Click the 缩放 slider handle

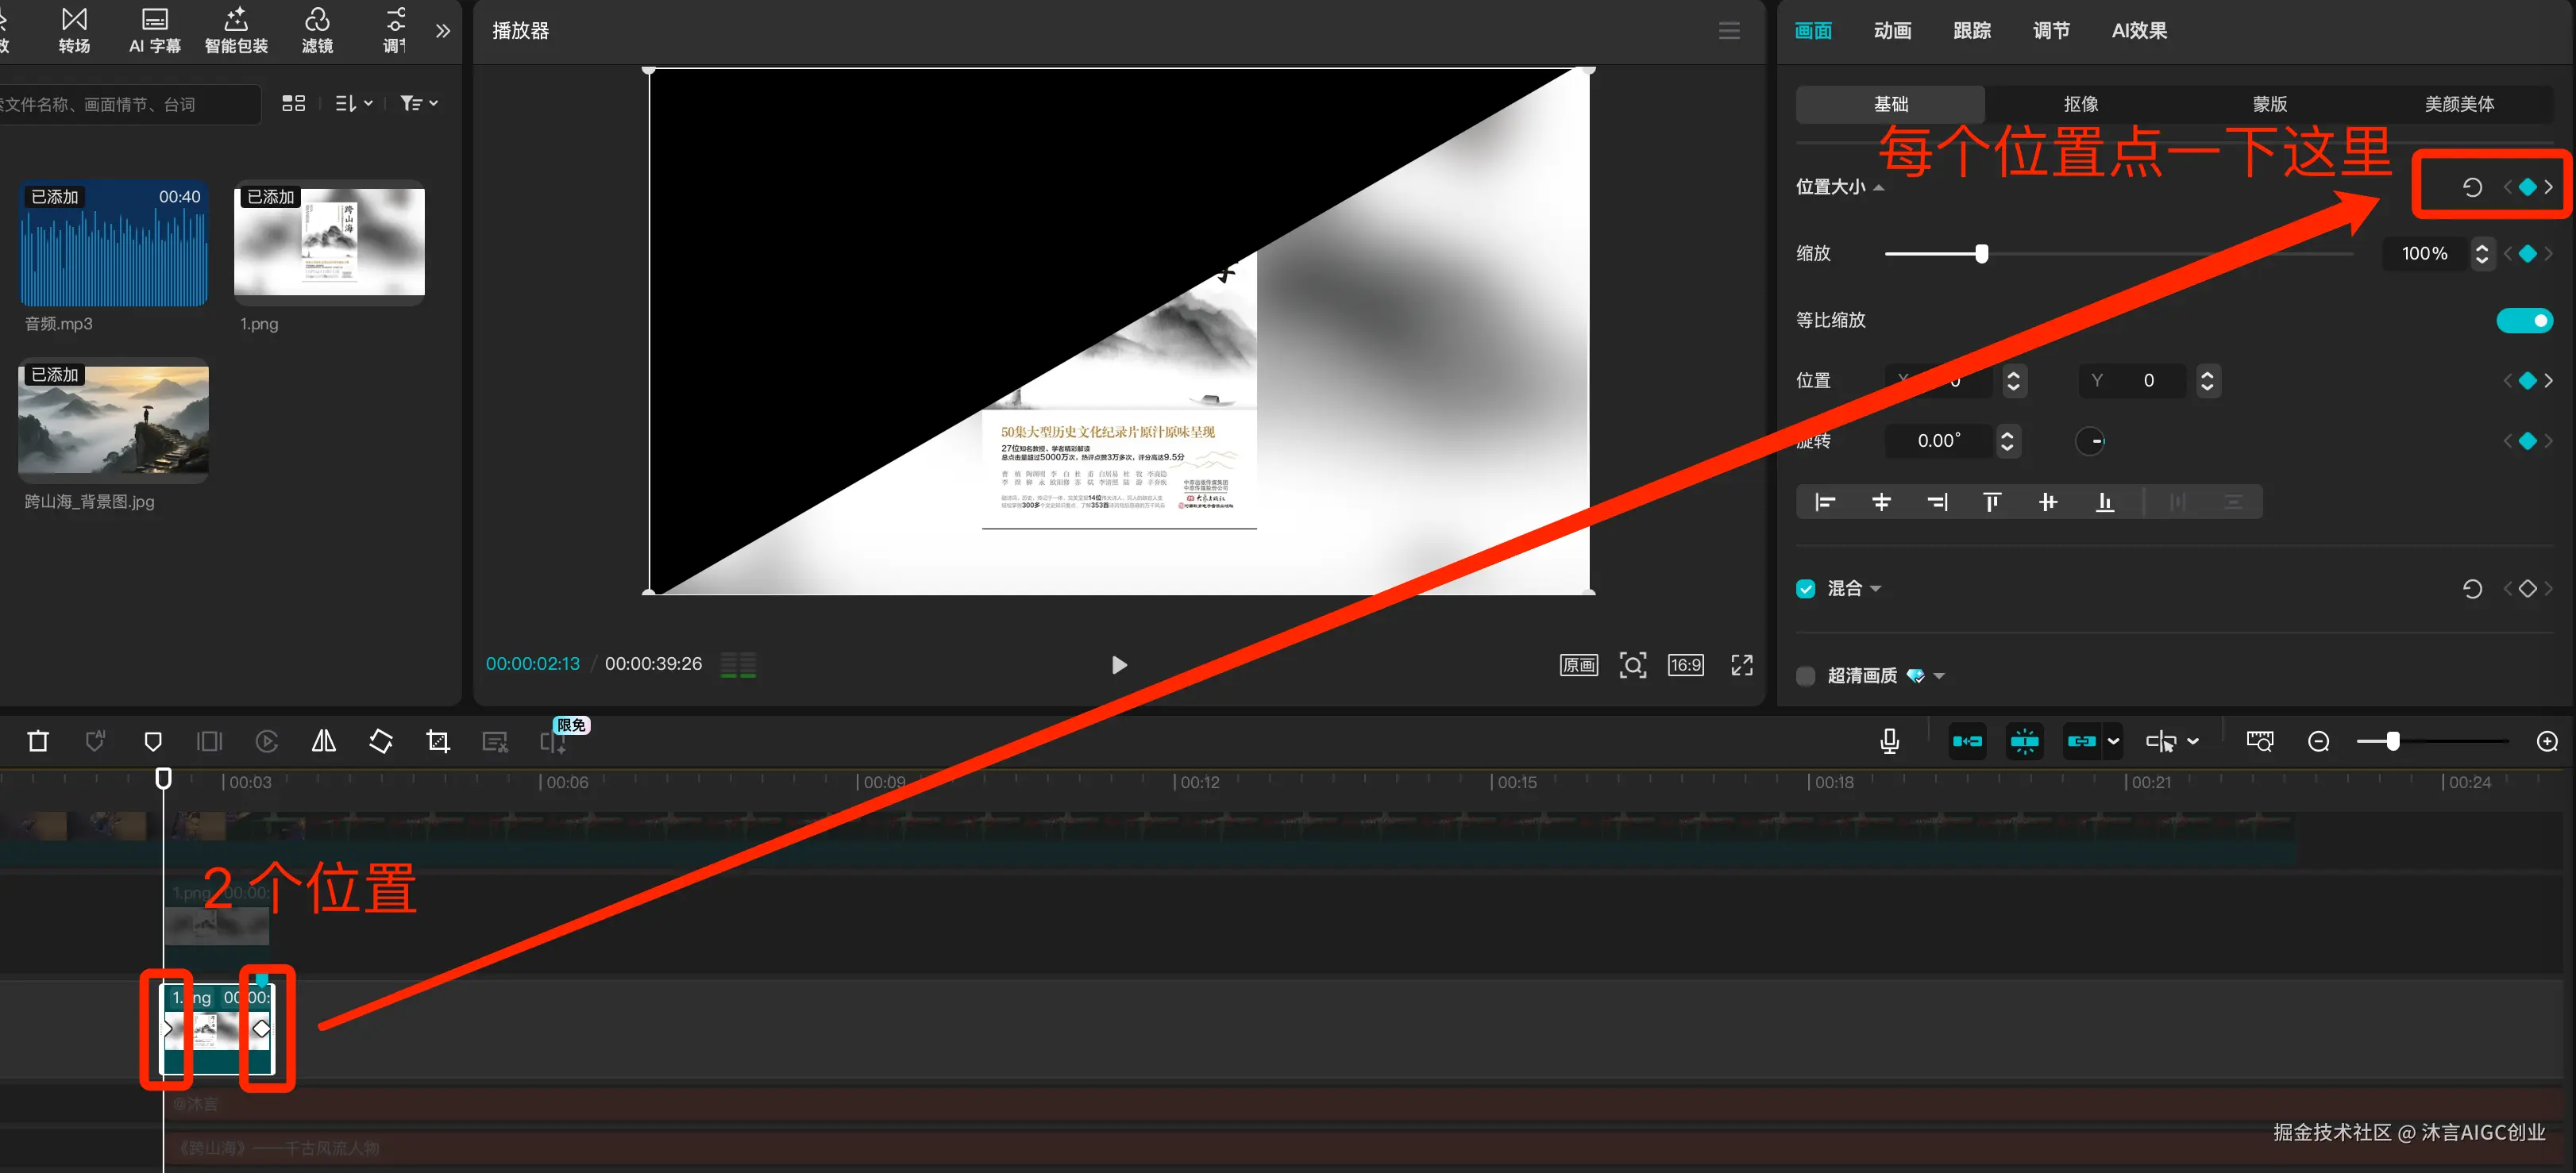tap(1981, 254)
